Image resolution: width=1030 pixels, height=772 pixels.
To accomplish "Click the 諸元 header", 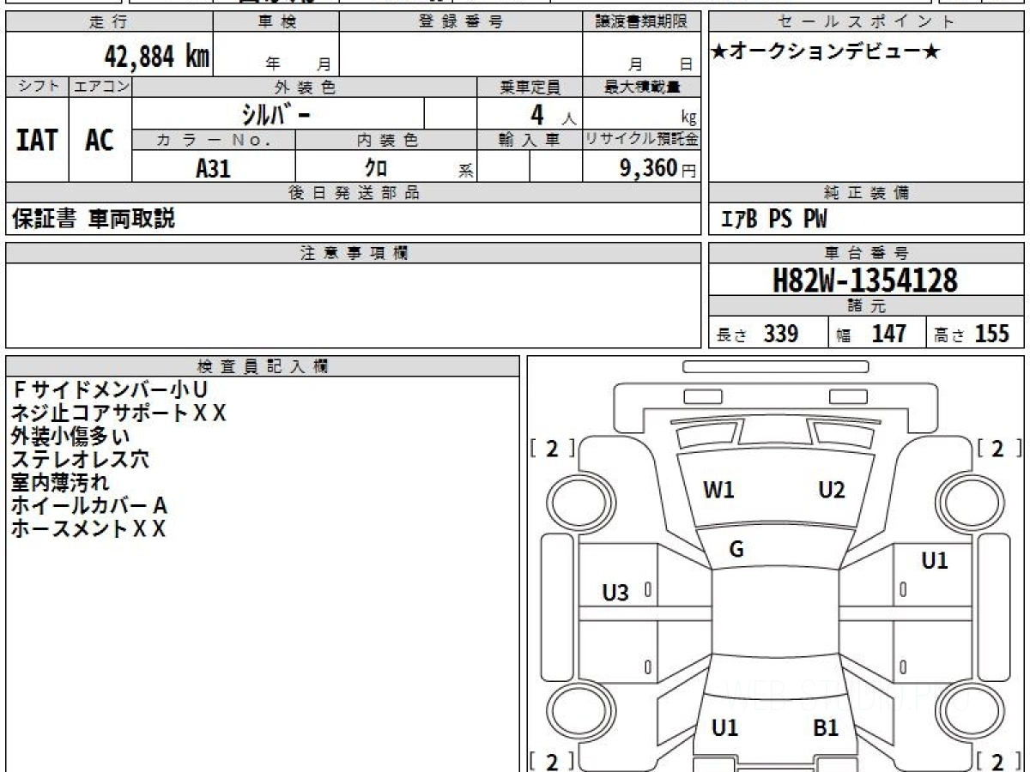I will click(x=866, y=306).
